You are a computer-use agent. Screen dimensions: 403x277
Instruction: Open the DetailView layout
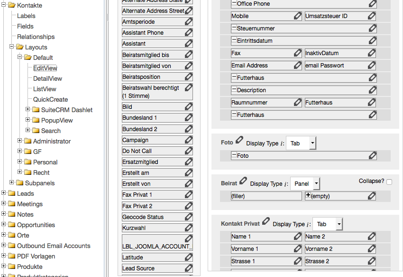pos(47,78)
